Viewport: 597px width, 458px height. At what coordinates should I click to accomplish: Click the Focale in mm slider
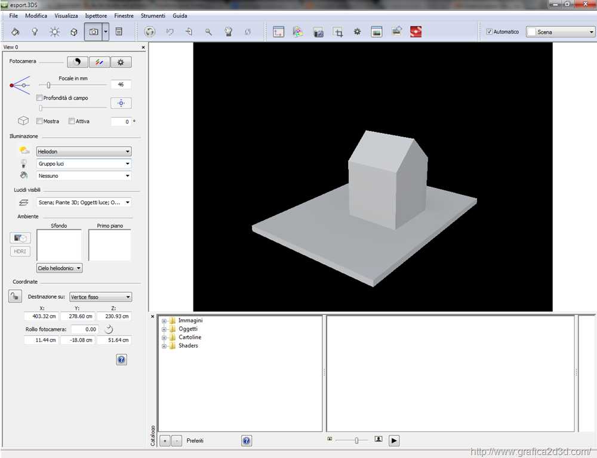tap(49, 85)
